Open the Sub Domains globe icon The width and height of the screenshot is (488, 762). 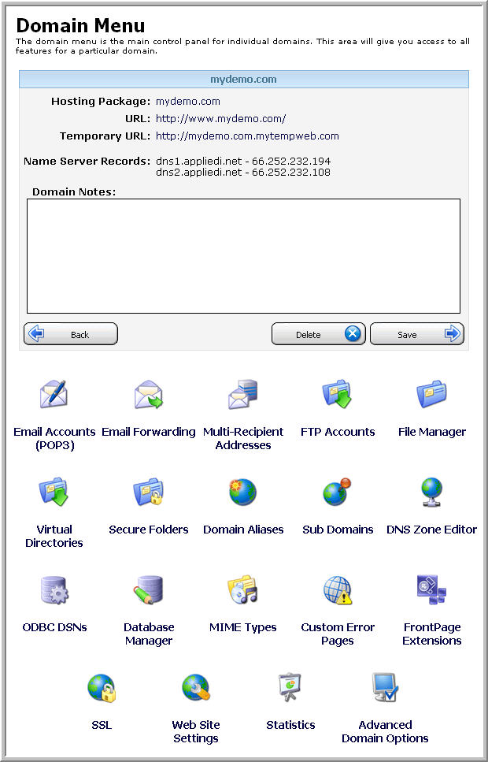click(x=337, y=492)
